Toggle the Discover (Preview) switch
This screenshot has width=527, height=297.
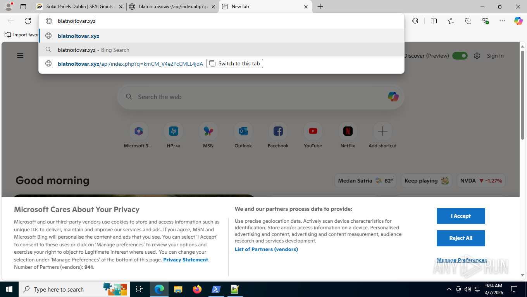click(460, 56)
